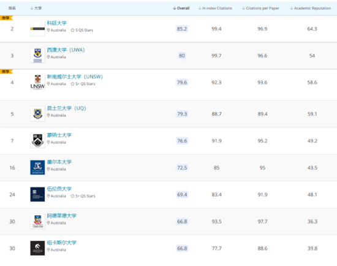The image size is (337, 266).
Task: Open 西澳大学 (UWA) link
Action: pos(66,50)
